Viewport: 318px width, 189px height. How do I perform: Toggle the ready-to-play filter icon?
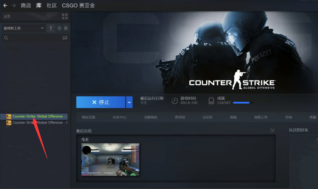[66, 28]
